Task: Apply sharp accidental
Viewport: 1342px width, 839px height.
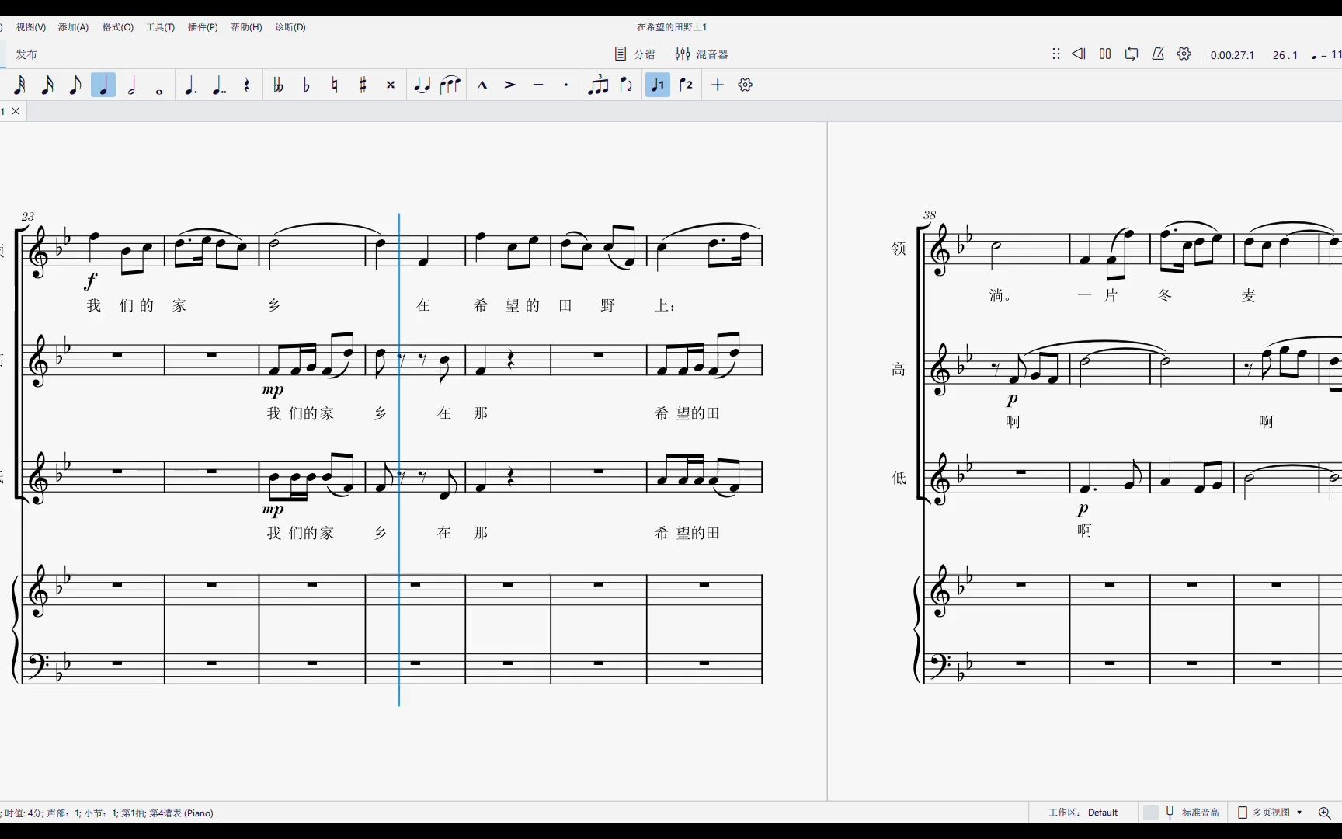Action: 363,85
